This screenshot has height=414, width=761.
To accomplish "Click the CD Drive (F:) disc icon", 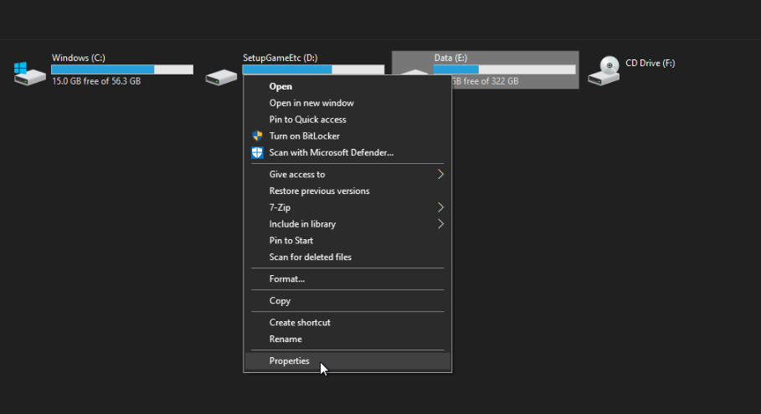I will (x=604, y=70).
